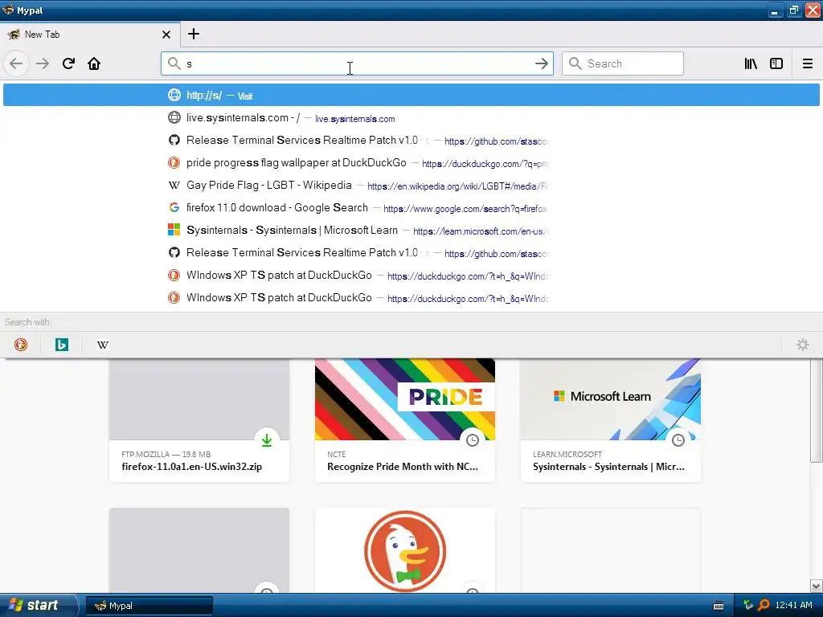This screenshot has width=823, height=617.
Task: Go back with the back arrow button
Action: click(x=16, y=63)
